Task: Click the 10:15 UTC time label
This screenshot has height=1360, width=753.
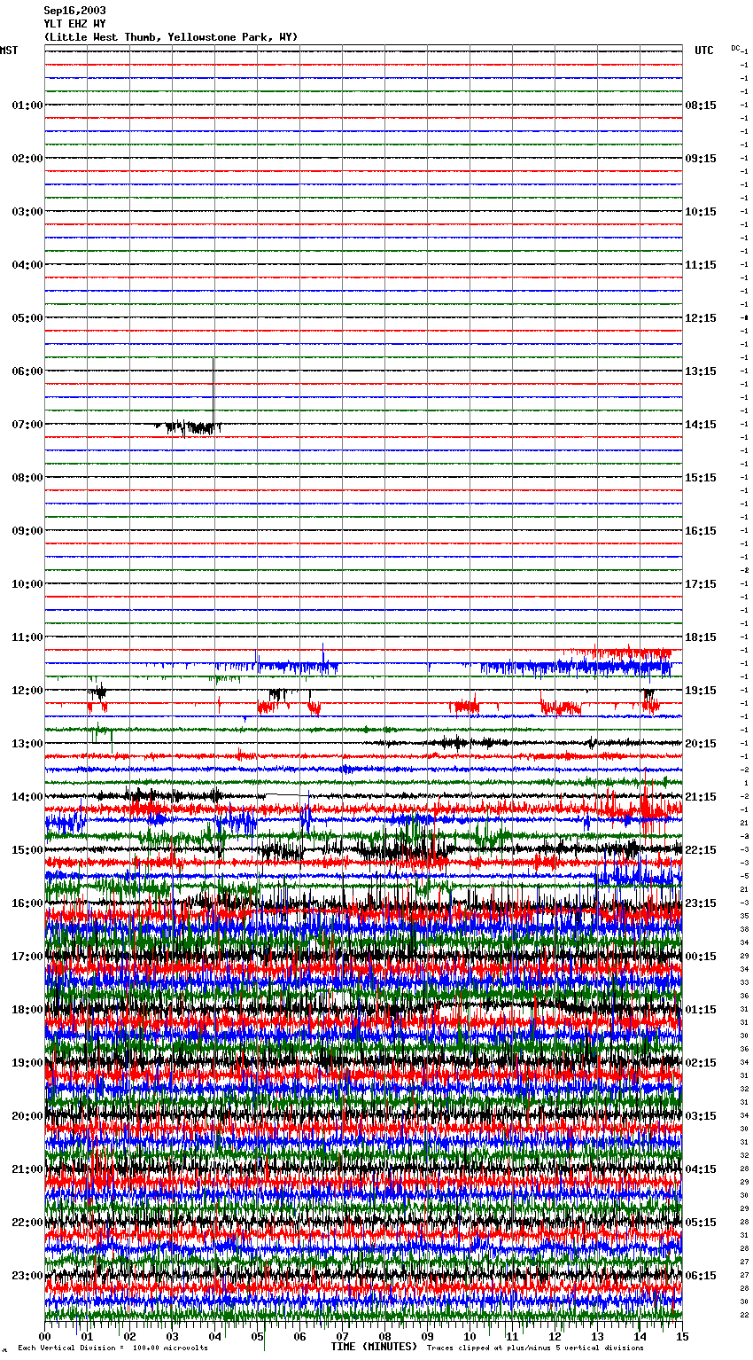Action: click(701, 212)
